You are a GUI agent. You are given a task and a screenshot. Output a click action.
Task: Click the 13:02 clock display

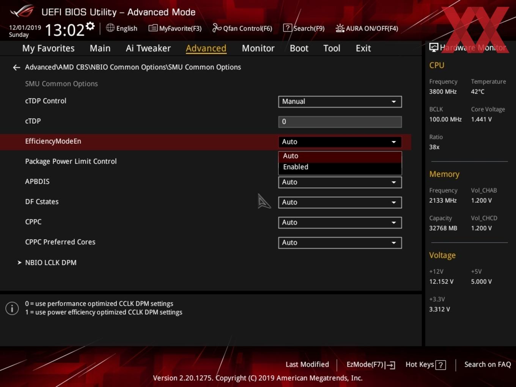pos(64,30)
